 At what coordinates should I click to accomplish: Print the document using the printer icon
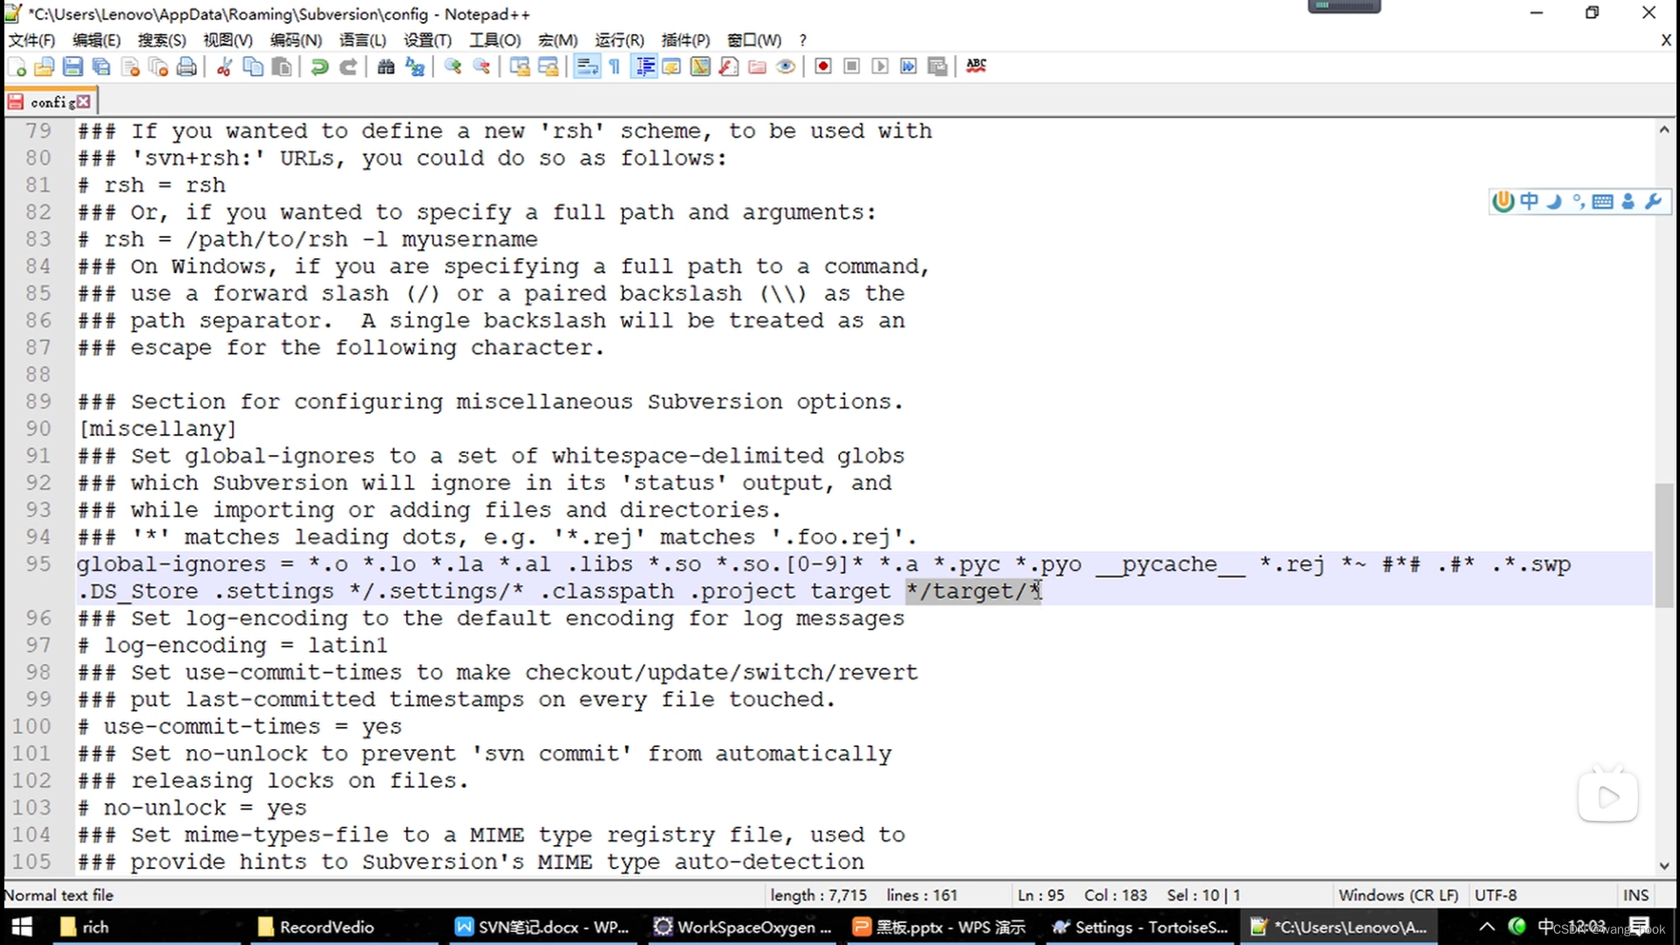click(x=186, y=66)
